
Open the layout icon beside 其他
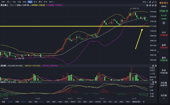(x=150, y=2)
